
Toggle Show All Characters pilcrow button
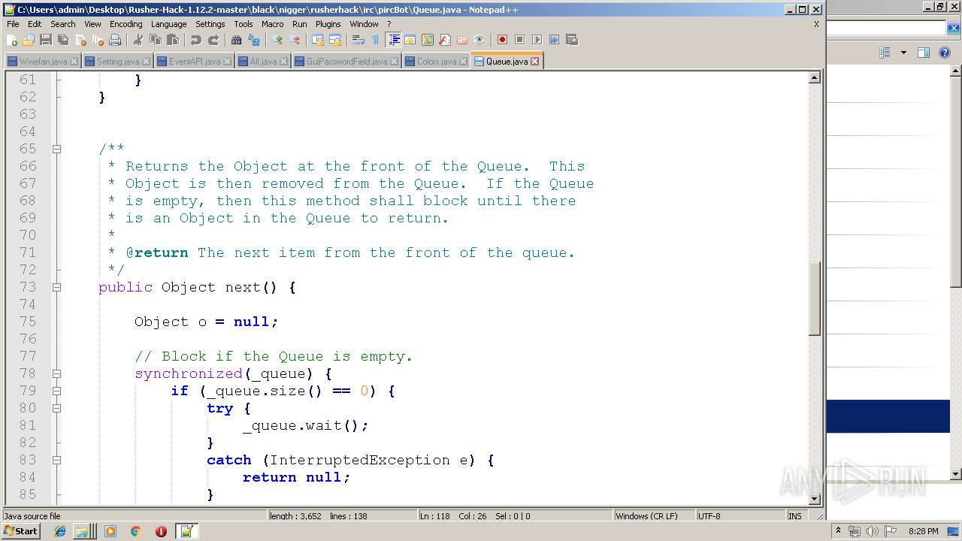point(376,40)
